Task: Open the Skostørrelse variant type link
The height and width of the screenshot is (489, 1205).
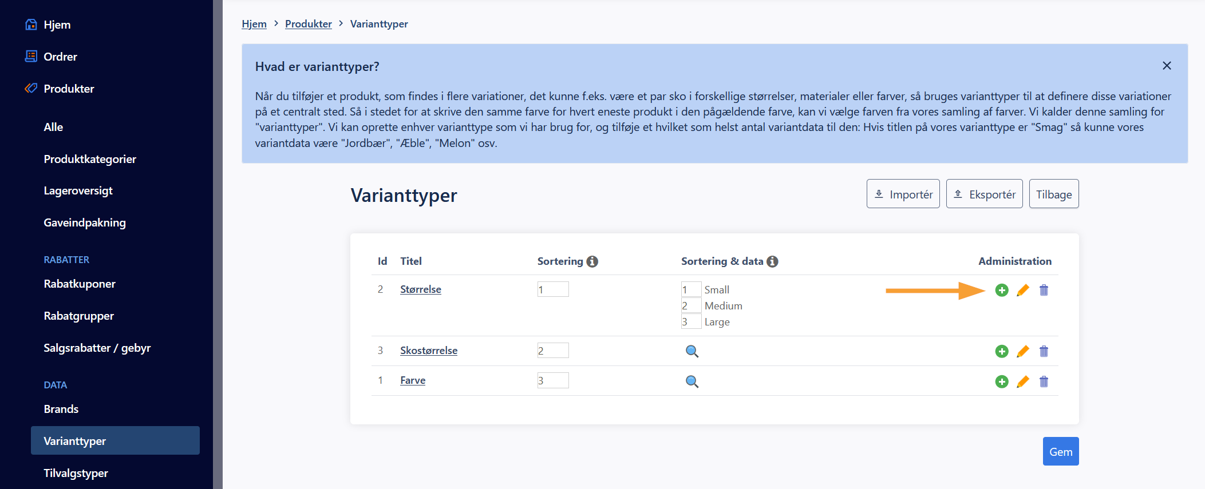Action: tap(429, 351)
